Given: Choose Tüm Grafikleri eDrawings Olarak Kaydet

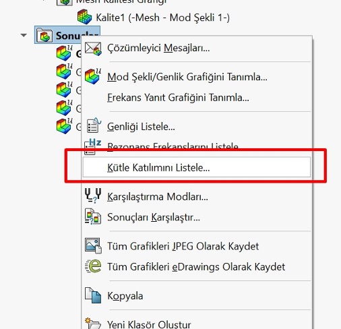Looking at the screenshot, I should [x=197, y=267].
